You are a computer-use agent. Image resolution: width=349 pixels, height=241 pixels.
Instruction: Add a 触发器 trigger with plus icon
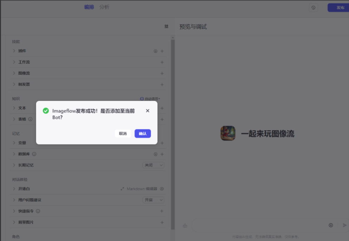[162, 84]
